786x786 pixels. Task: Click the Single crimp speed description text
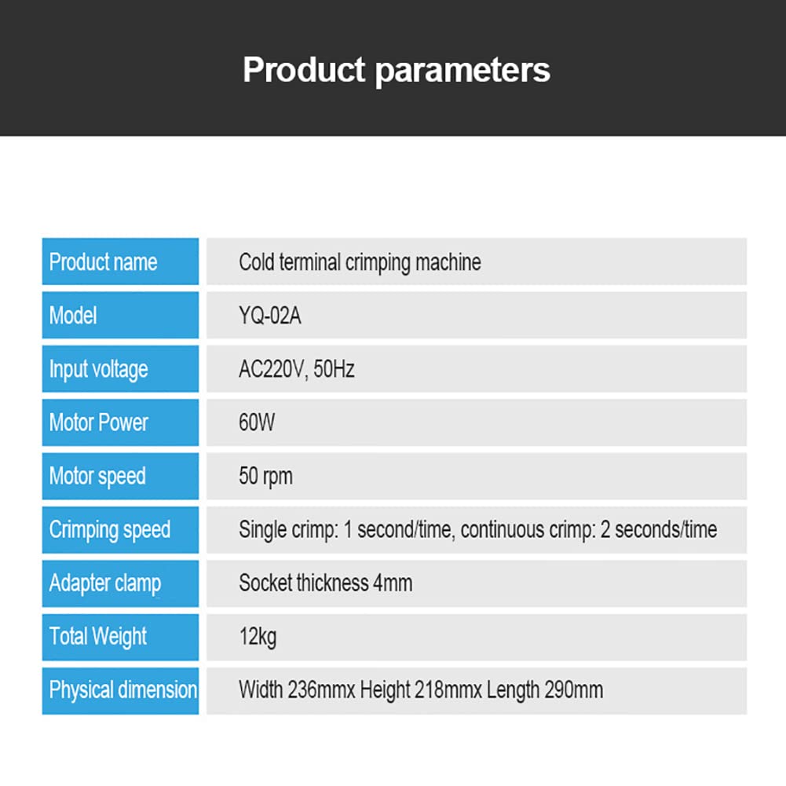pyautogui.click(x=477, y=530)
